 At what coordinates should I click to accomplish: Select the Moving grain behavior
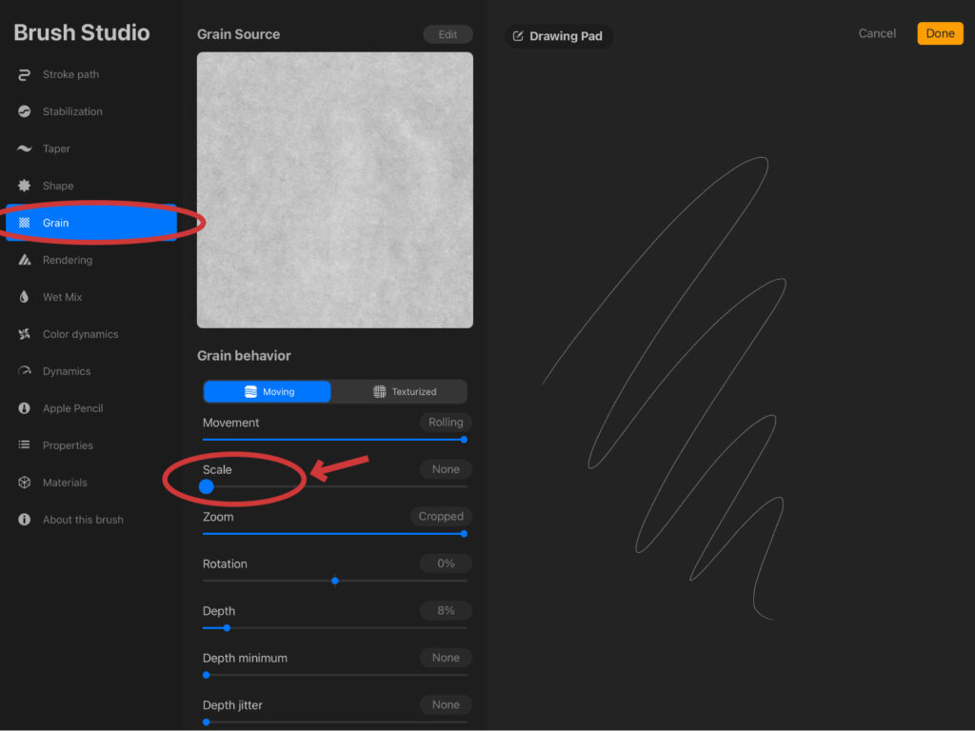268,392
